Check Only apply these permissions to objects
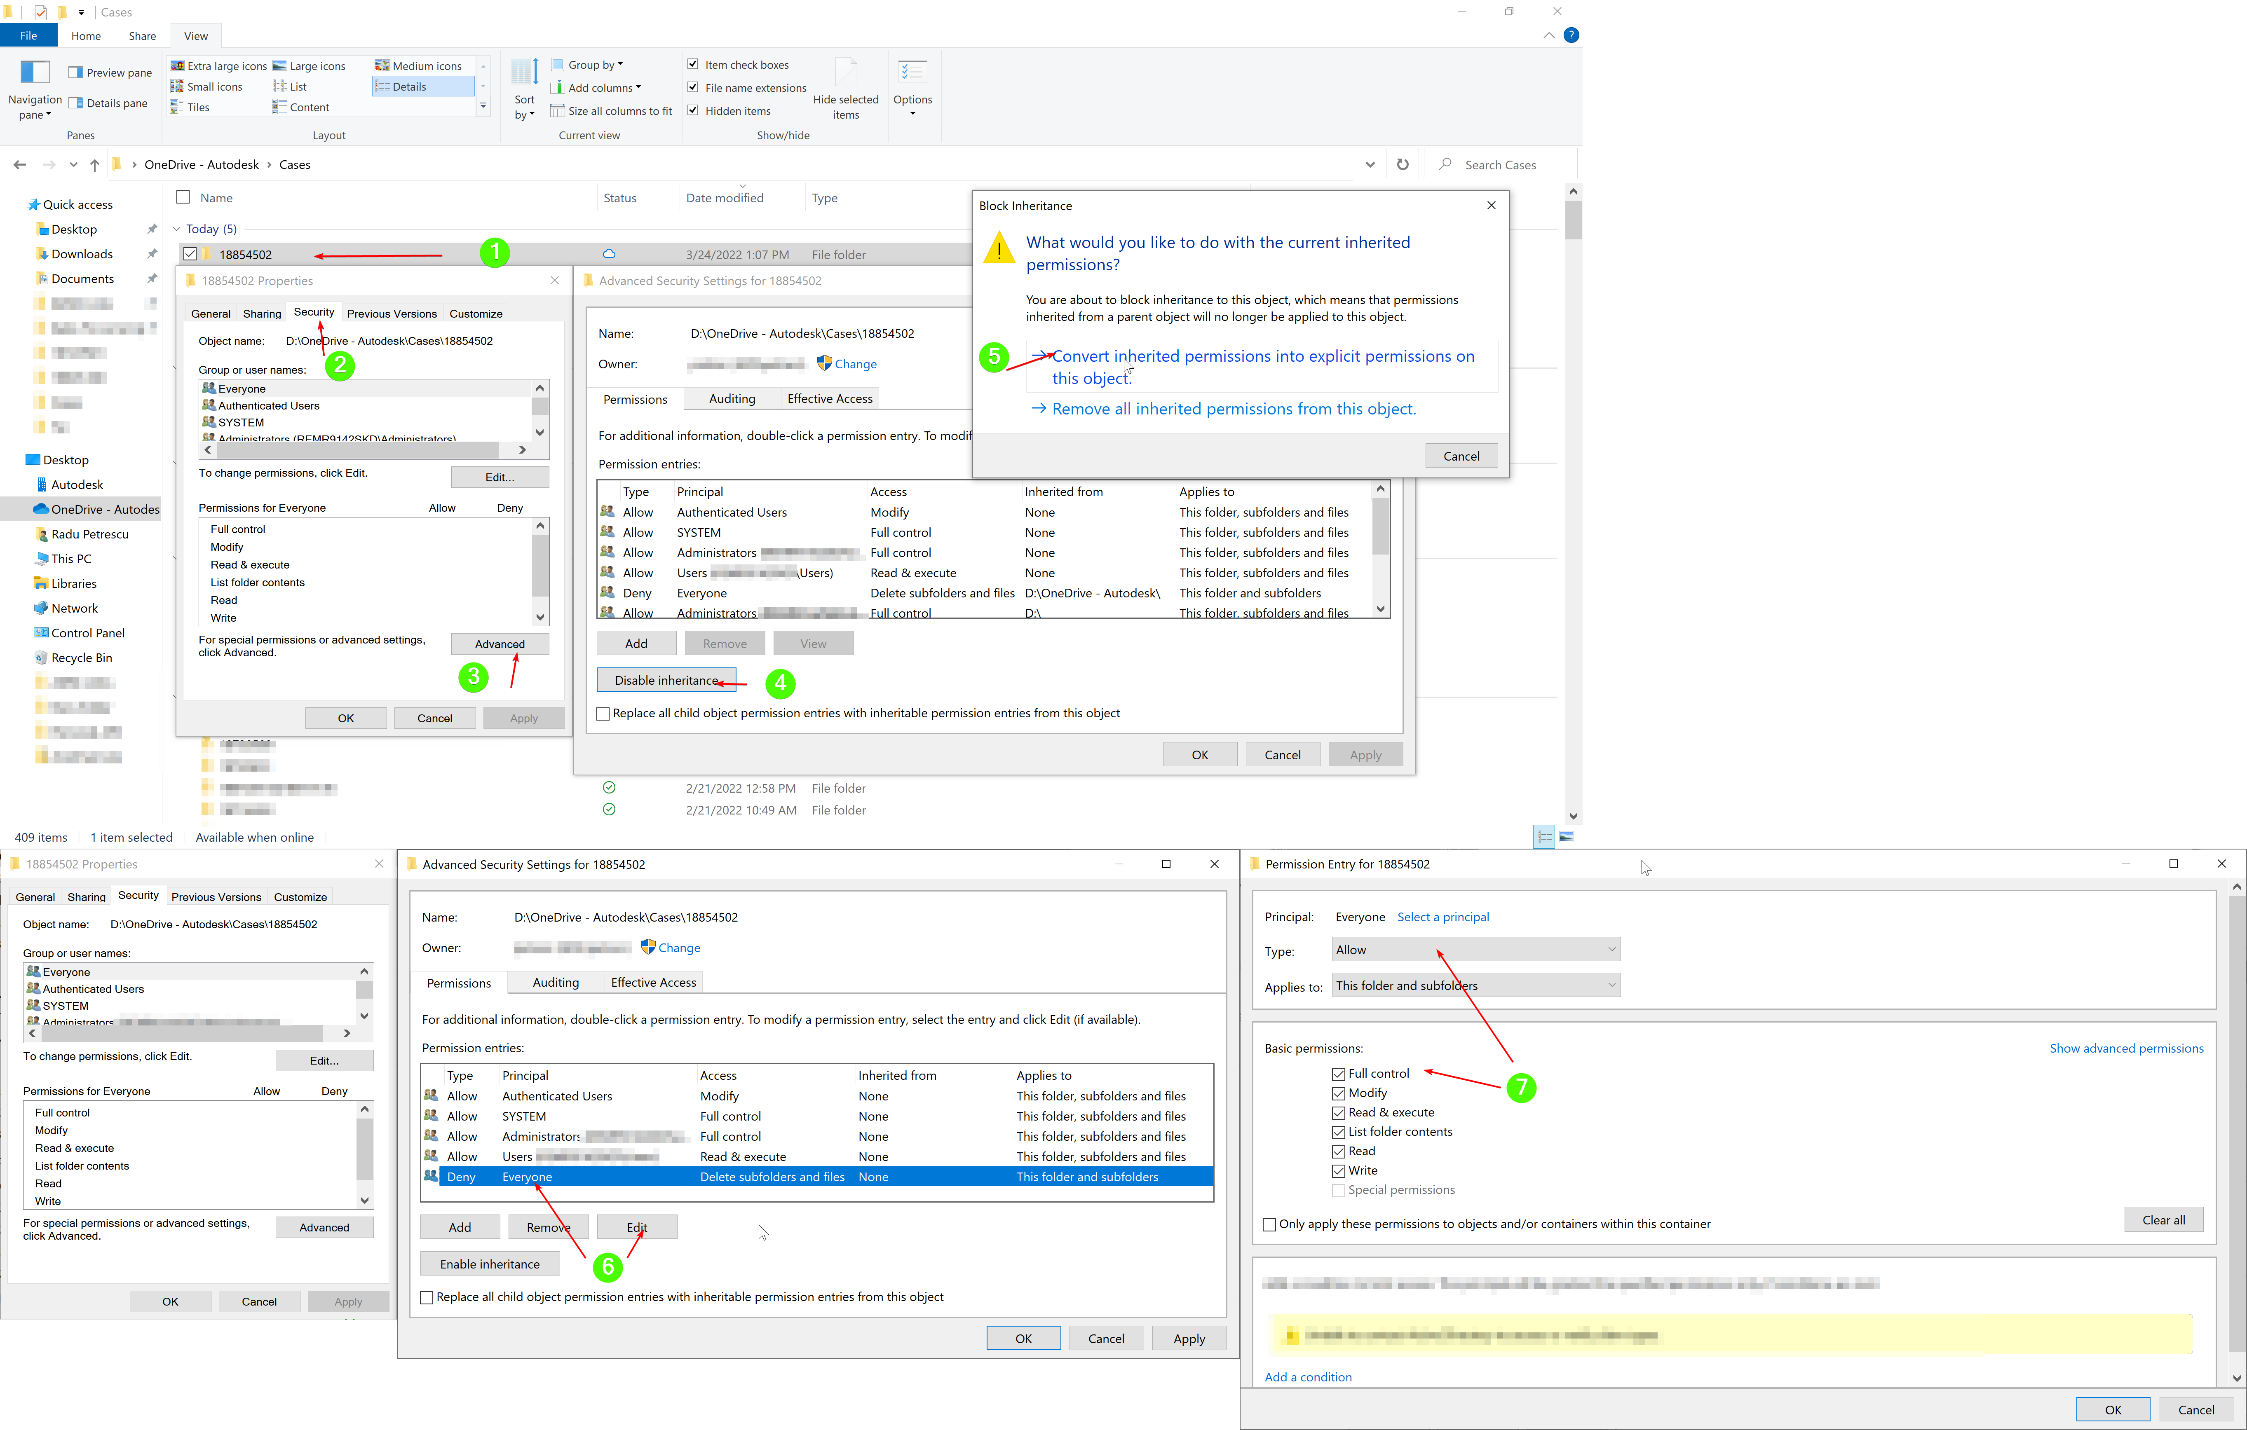Viewport: 2247px width, 1430px height. [1269, 1225]
